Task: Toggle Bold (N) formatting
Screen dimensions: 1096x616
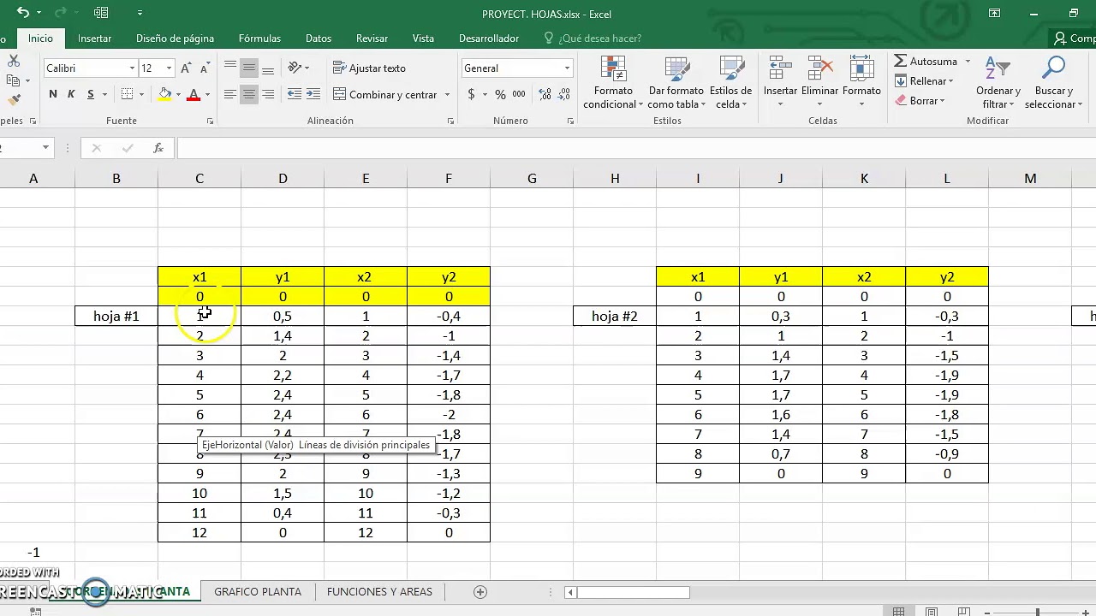Action: [53, 94]
